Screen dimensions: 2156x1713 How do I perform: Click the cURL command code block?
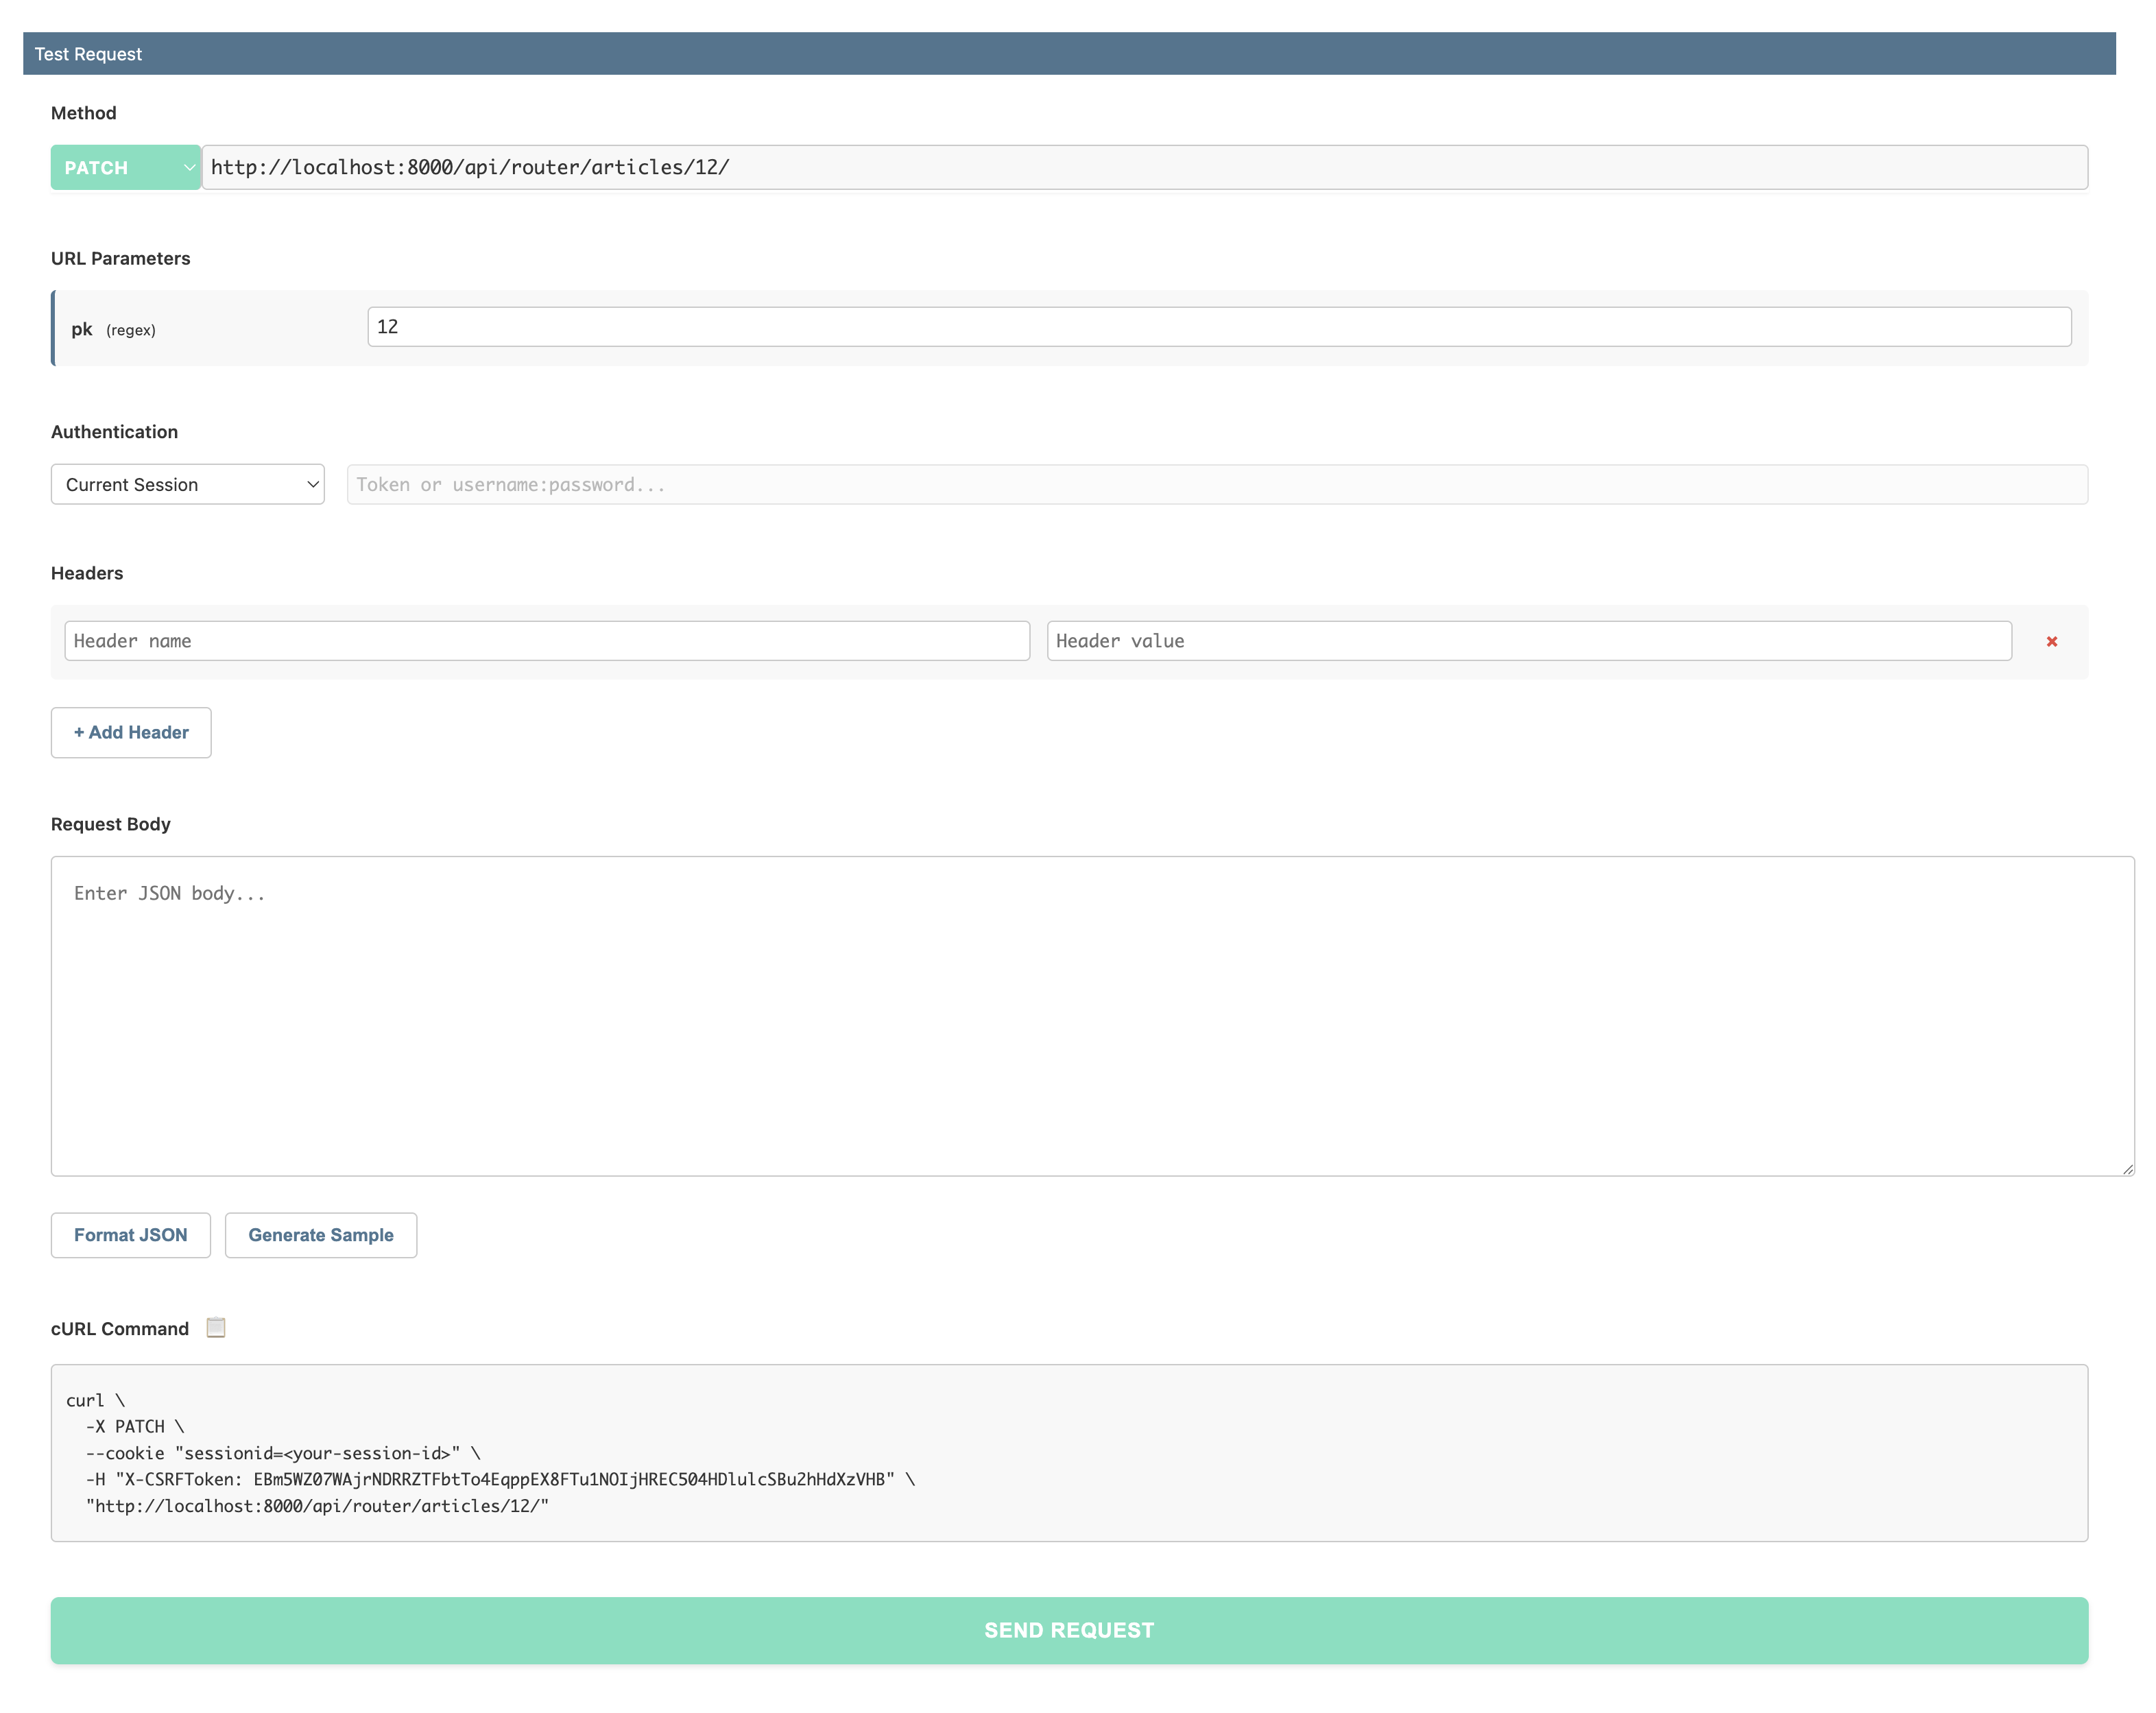coord(1069,1452)
